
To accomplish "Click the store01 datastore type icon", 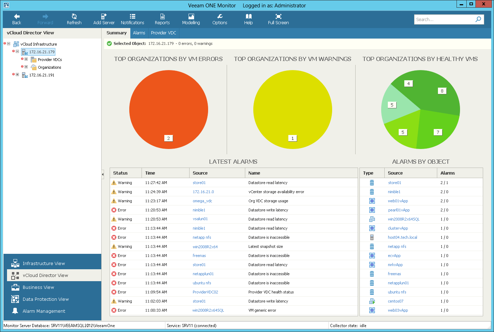I will 372,183.
